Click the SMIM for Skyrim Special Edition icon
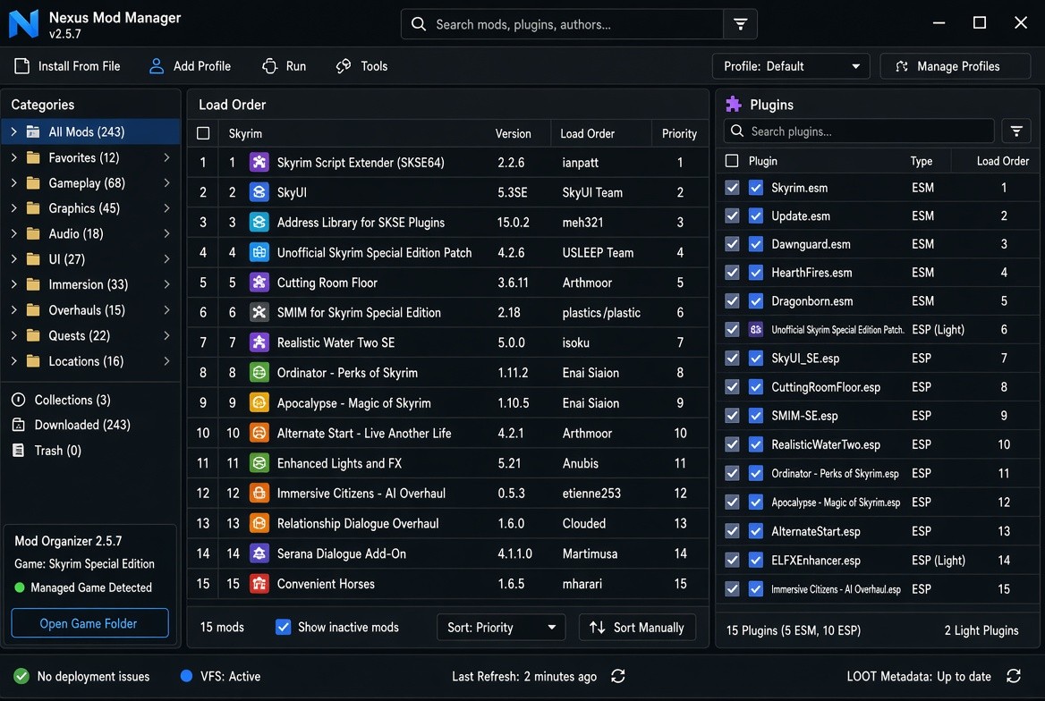The height and width of the screenshot is (701, 1045). (259, 312)
